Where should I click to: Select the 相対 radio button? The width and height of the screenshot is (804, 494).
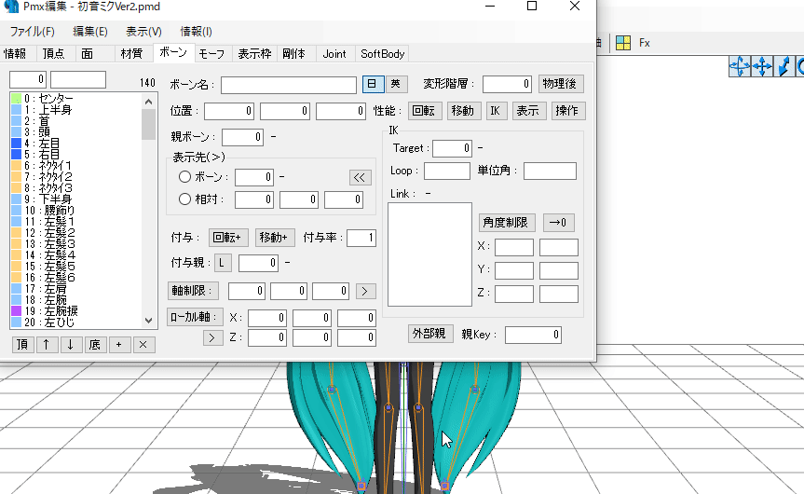pos(184,199)
